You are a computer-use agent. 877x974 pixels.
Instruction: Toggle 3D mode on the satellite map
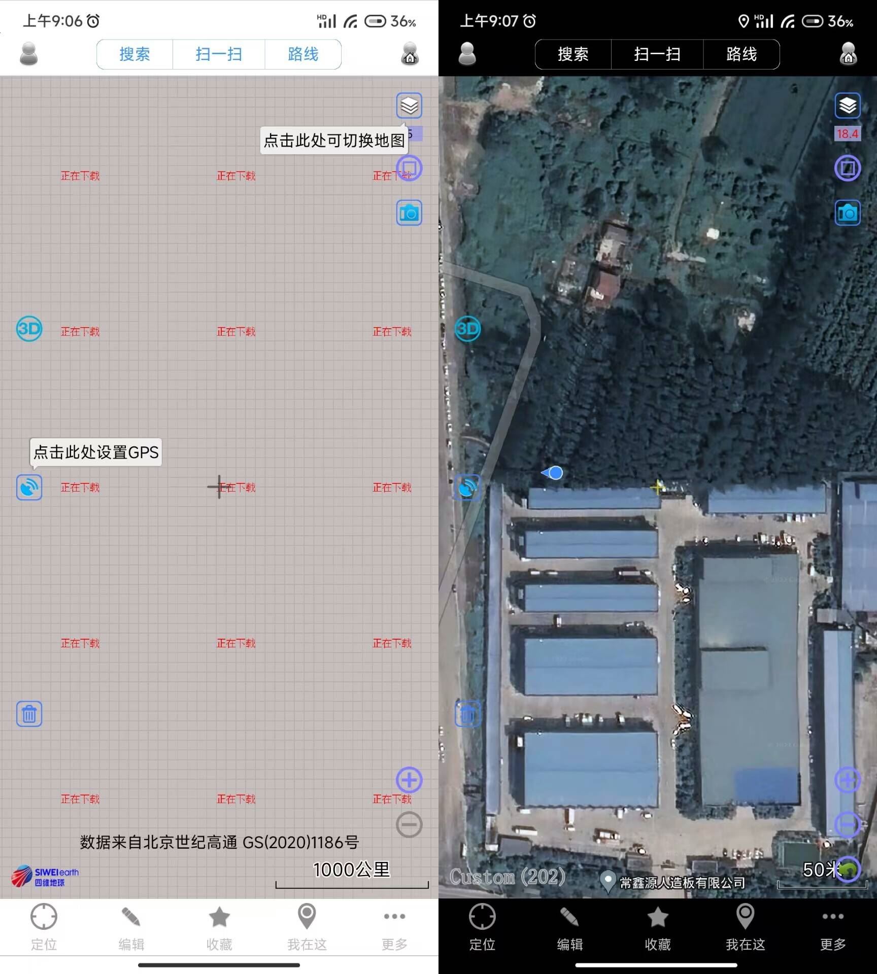(467, 329)
